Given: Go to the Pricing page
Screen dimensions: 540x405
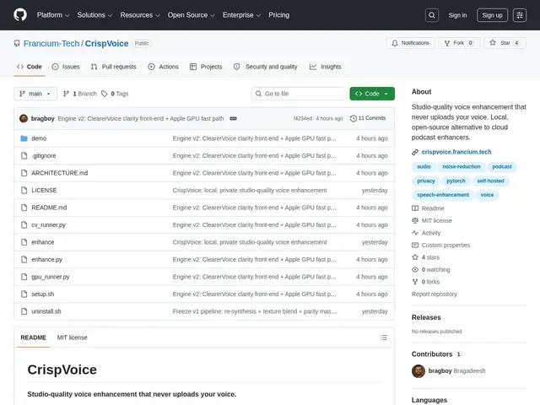Looking at the screenshot, I should click(x=279, y=15).
